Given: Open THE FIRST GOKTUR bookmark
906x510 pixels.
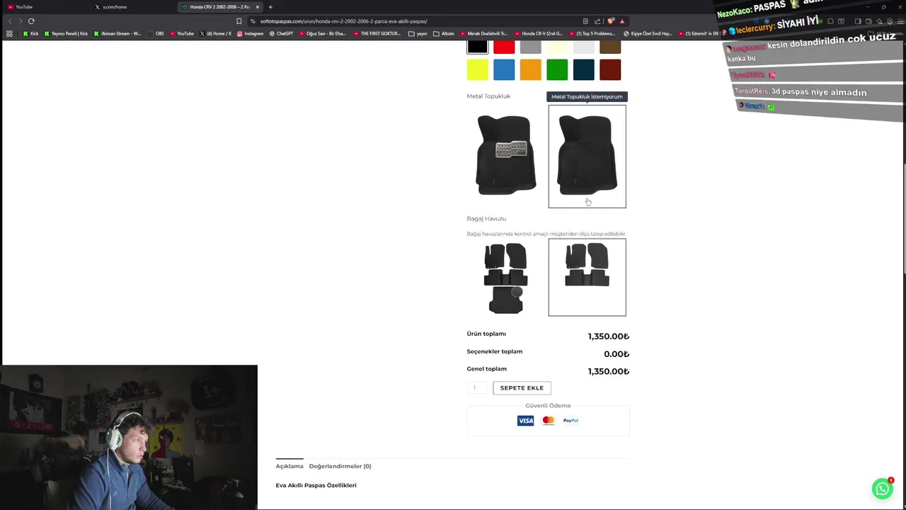Looking at the screenshot, I should coord(377,33).
